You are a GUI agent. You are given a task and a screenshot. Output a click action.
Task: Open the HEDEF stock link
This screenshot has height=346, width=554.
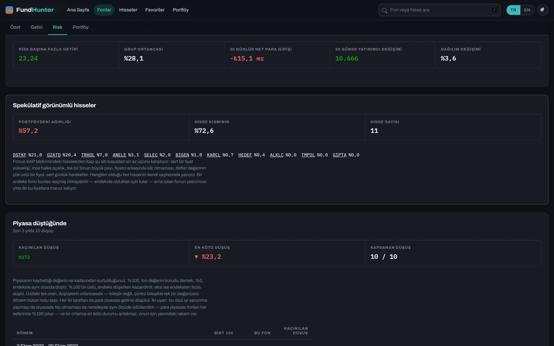245,155
